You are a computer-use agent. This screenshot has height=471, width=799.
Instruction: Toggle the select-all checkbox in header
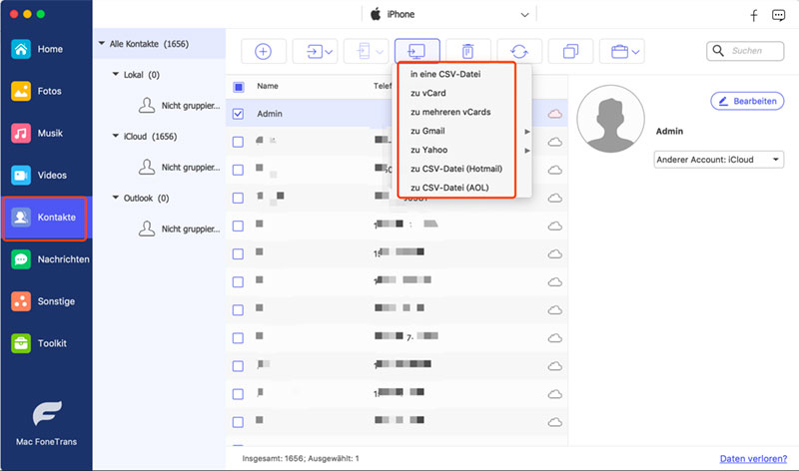[238, 87]
